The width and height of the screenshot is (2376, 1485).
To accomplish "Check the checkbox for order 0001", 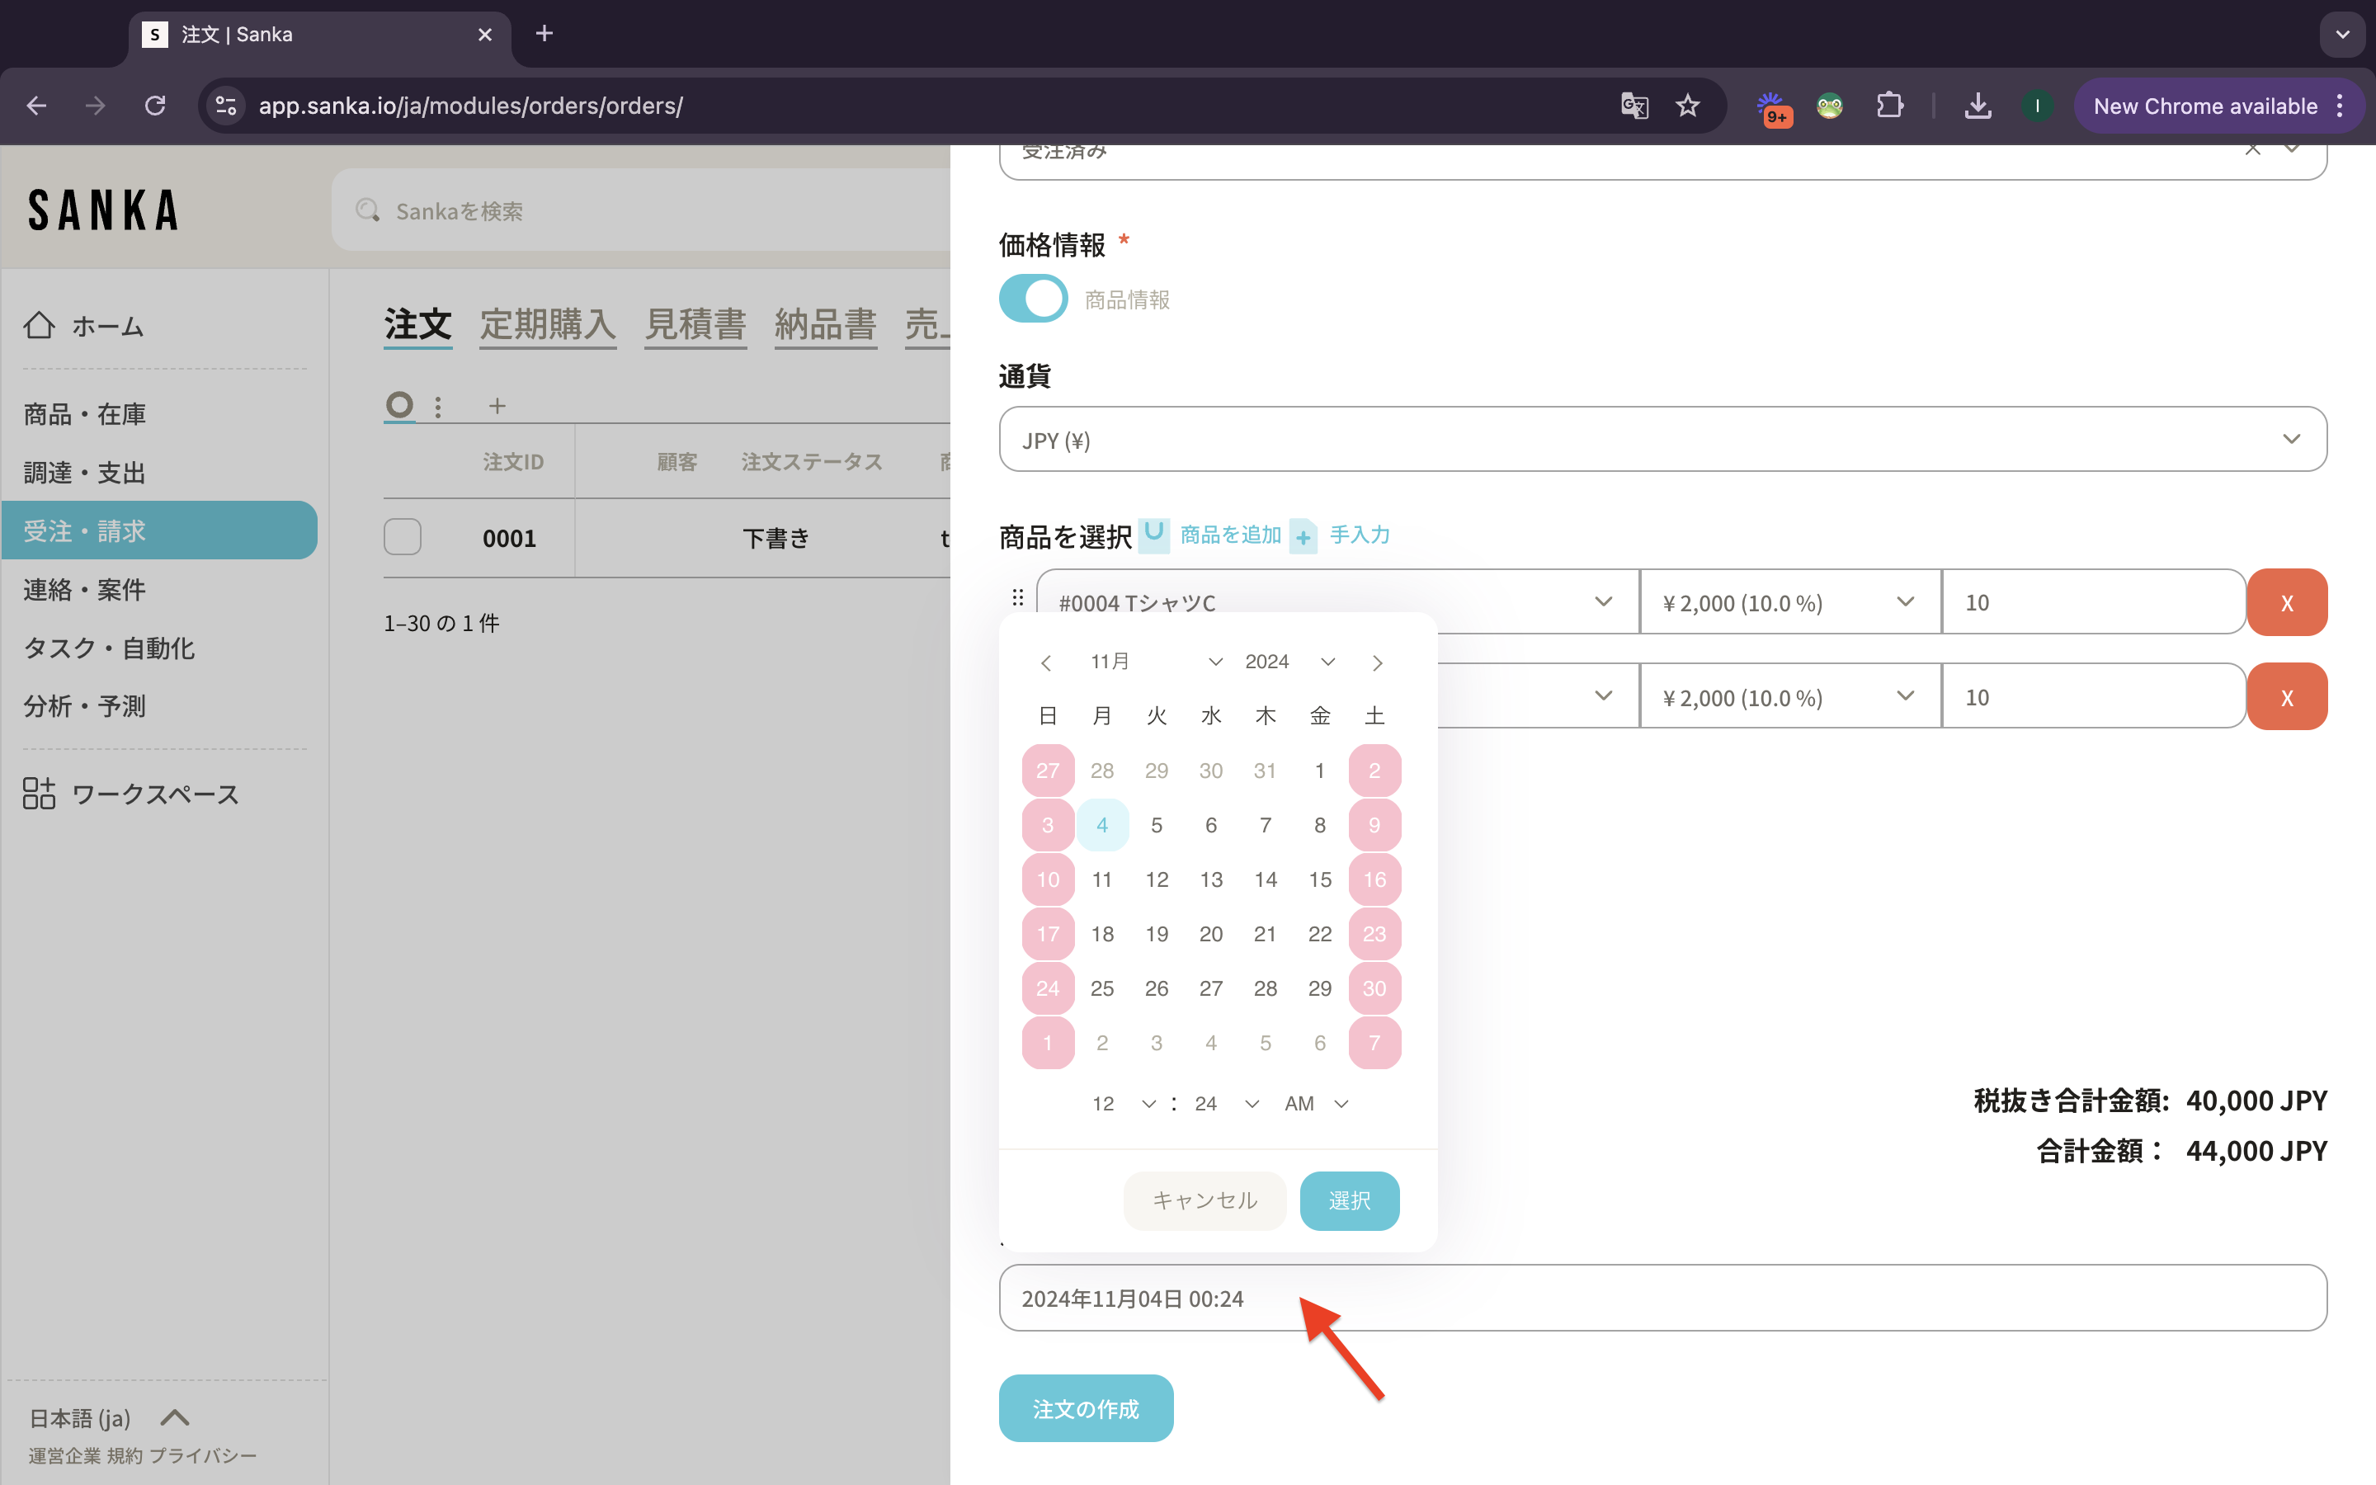I will (403, 537).
